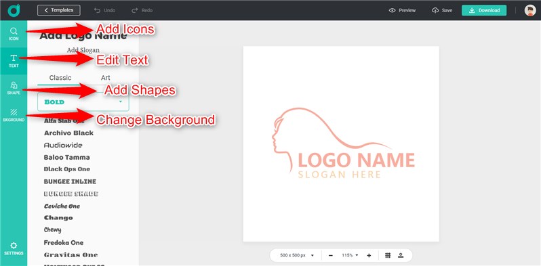Save the logo to the cloud
Image resolution: width=541 pixels, height=266 pixels.
click(x=442, y=10)
